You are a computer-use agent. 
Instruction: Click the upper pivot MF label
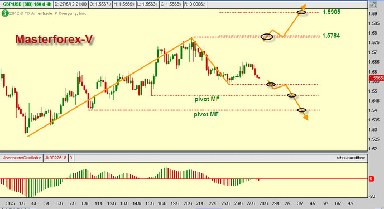coord(207,99)
